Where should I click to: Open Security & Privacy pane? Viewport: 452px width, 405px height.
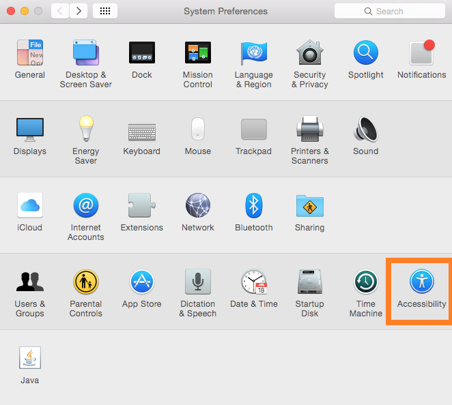click(x=309, y=53)
